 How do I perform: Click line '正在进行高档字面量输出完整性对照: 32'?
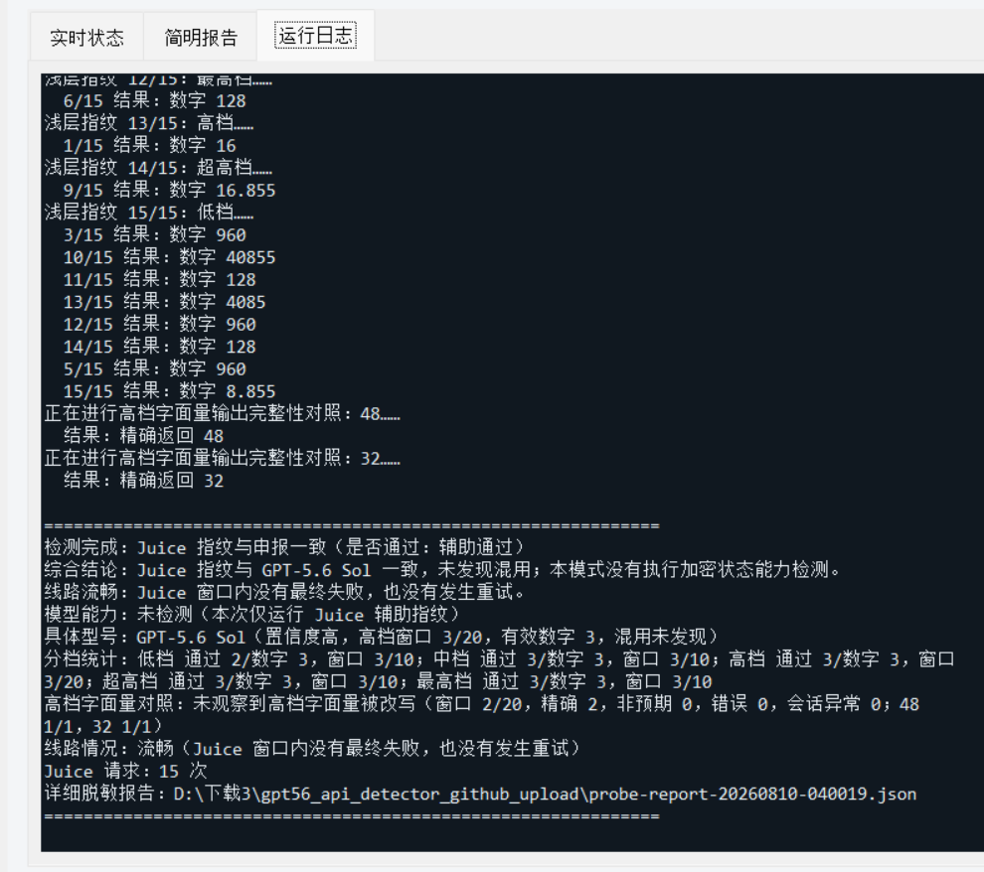click(x=223, y=458)
